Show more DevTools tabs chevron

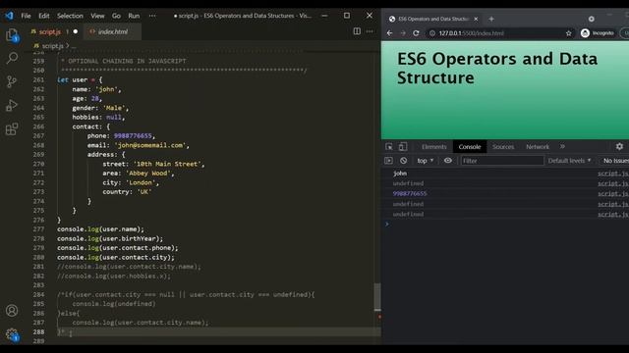[562, 147]
